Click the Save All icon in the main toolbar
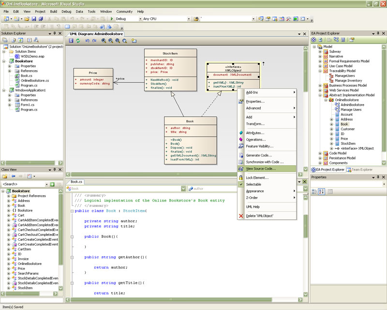The width and height of the screenshot is (387, 310). [x=41, y=19]
